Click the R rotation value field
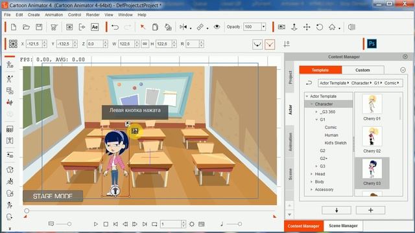This screenshot has height=233, width=415. click(x=193, y=44)
